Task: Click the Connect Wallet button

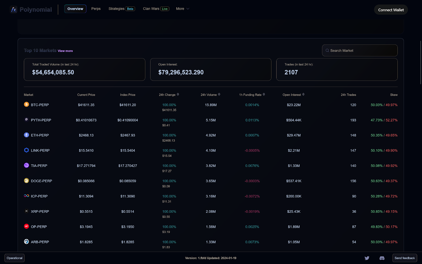Action: pyautogui.click(x=391, y=10)
